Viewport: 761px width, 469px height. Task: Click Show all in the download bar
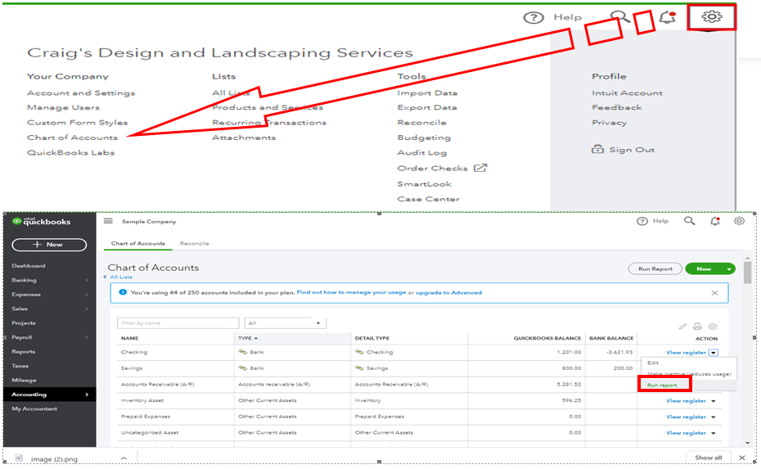tap(708, 458)
